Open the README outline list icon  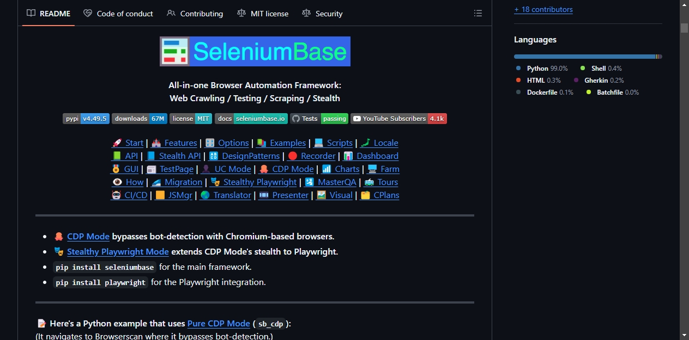pos(478,14)
